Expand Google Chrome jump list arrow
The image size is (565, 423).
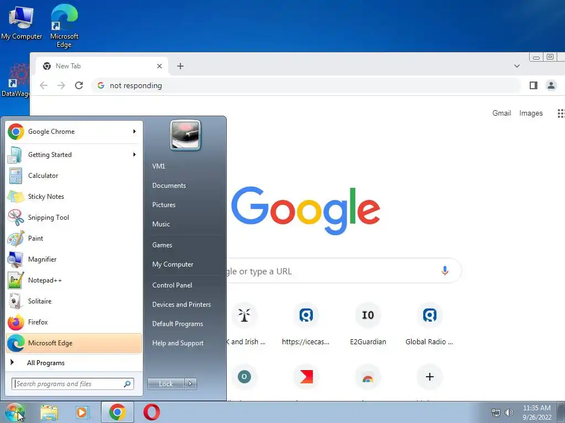tap(135, 132)
